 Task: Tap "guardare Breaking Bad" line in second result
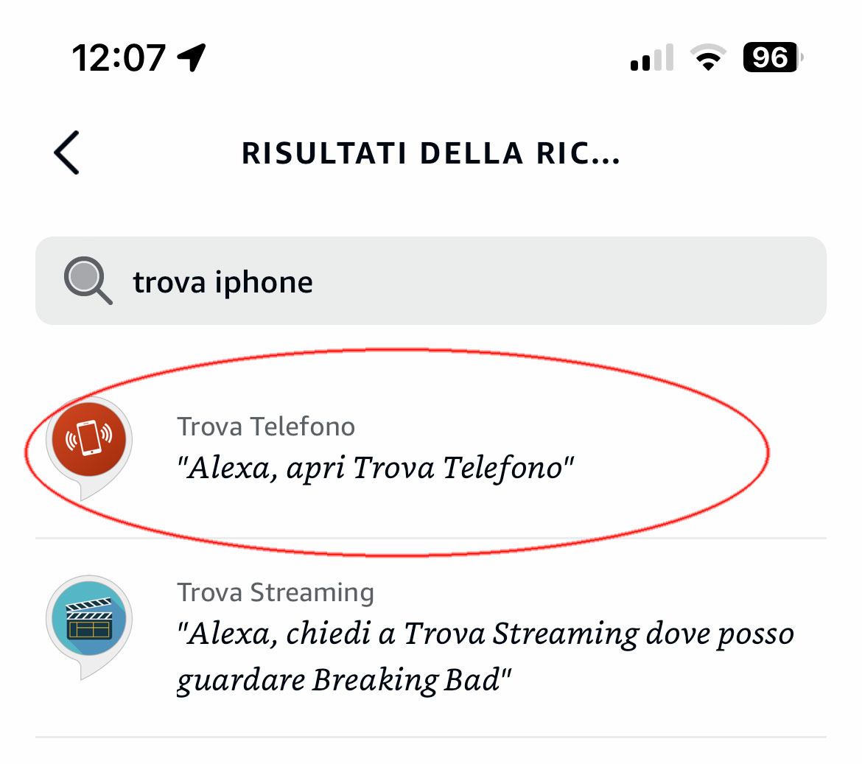(x=343, y=679)
